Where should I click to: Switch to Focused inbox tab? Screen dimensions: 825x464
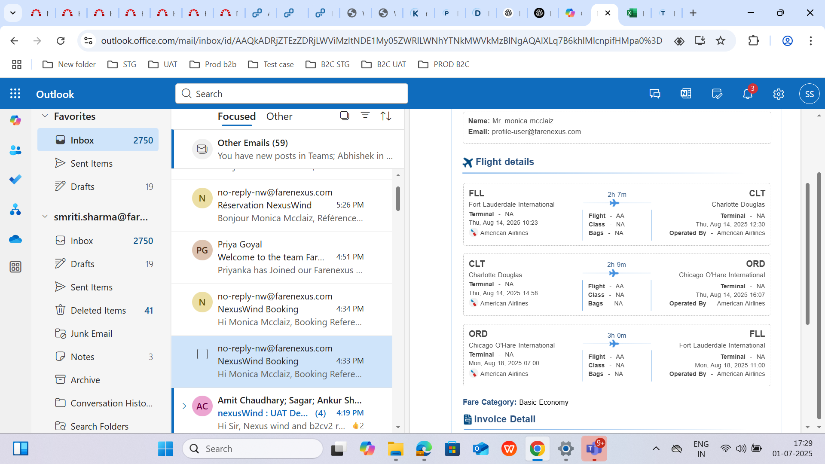point(236,116)
